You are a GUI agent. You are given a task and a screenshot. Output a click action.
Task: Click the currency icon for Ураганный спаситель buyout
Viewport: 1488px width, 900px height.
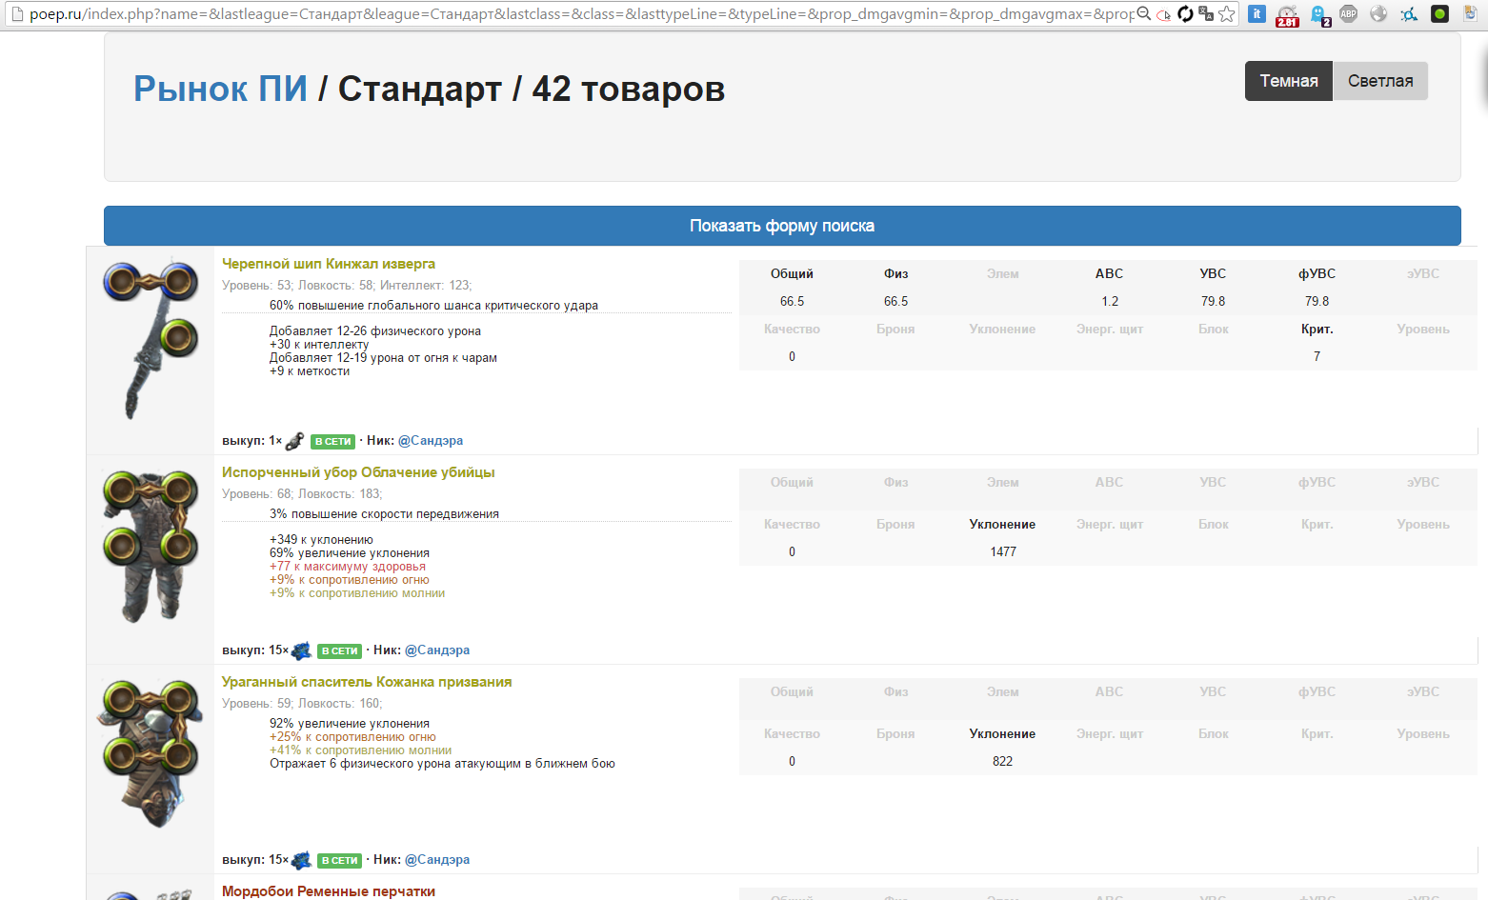pos(301,860)
